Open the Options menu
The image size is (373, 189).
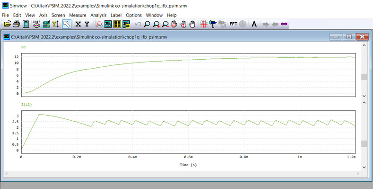click(134, 15)
